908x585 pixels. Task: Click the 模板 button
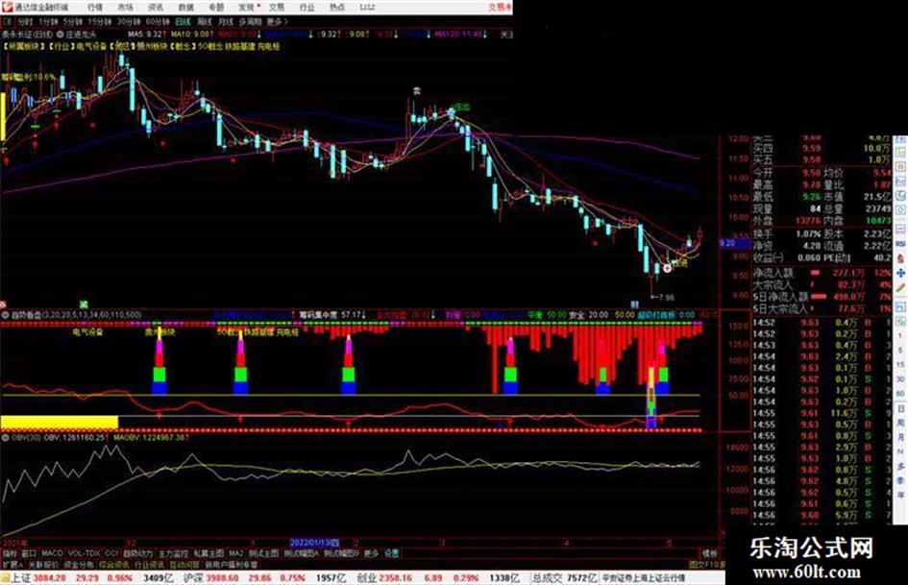[709, 553]
